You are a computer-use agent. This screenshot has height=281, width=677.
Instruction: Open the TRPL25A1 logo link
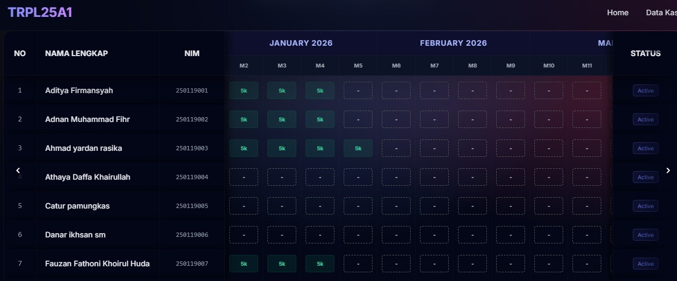(40, 12)
